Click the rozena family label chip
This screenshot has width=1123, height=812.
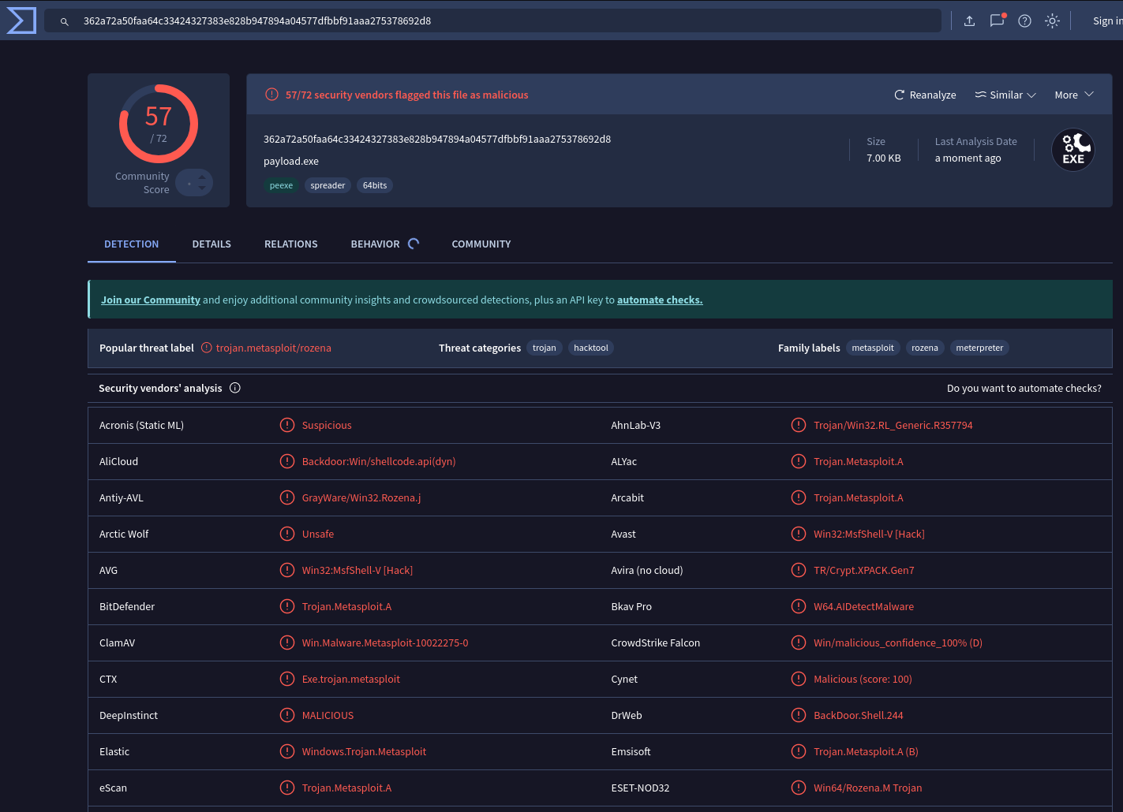pyautogui.click(x=925, y=348)
